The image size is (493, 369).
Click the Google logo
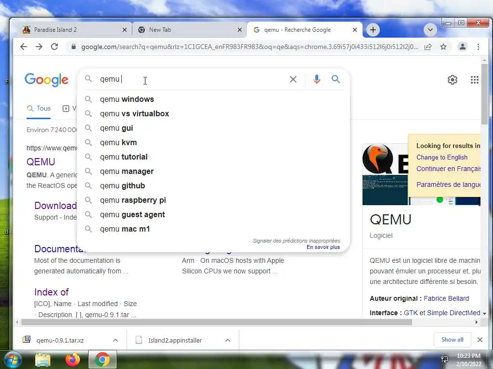[47, 80]
